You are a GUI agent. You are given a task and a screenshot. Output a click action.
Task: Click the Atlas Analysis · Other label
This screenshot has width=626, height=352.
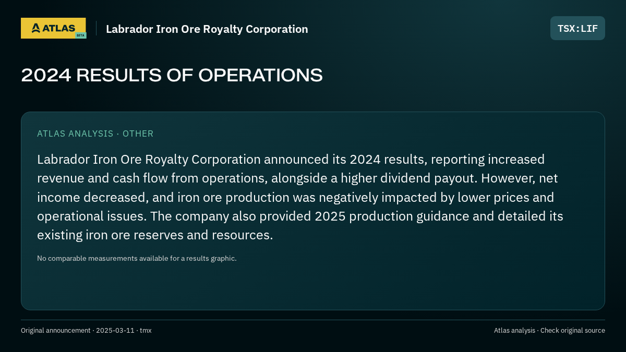(95, 133)
